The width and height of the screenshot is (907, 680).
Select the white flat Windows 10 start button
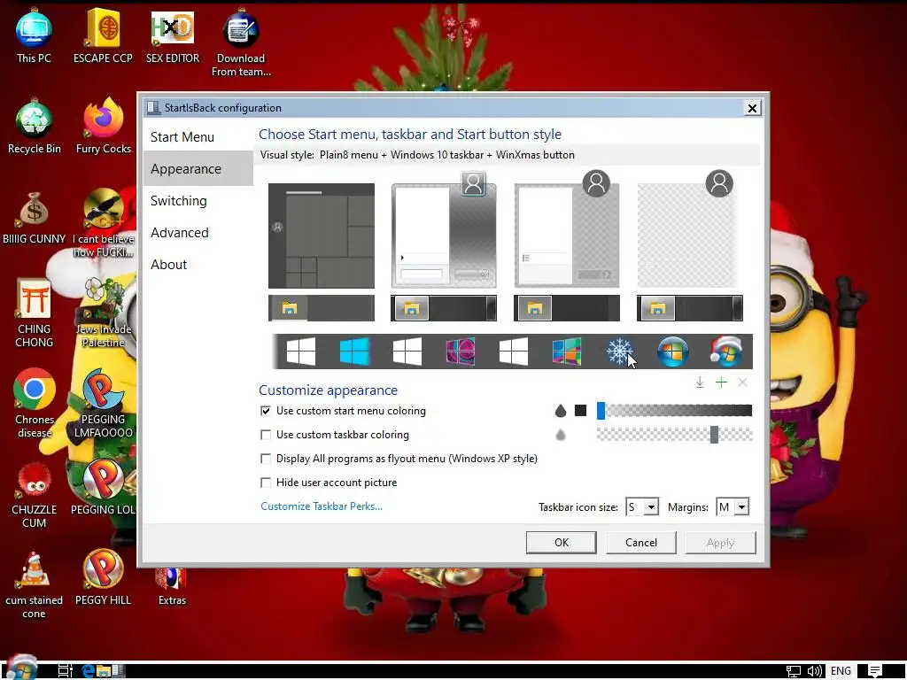(x=301, y=351)
